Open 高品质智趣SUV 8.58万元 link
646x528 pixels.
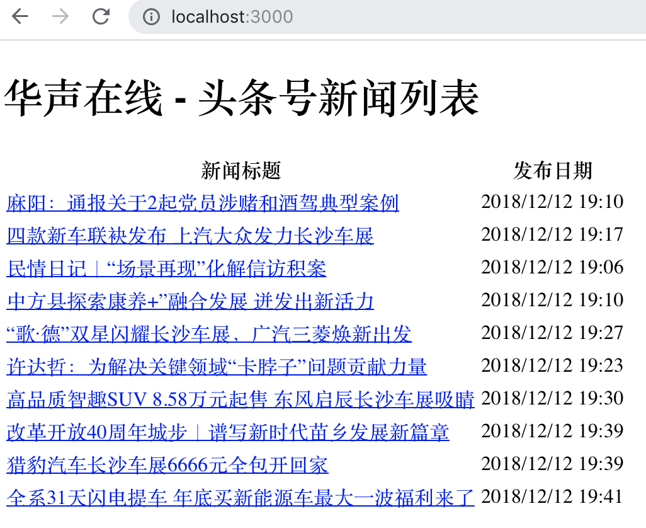point(241,399)
